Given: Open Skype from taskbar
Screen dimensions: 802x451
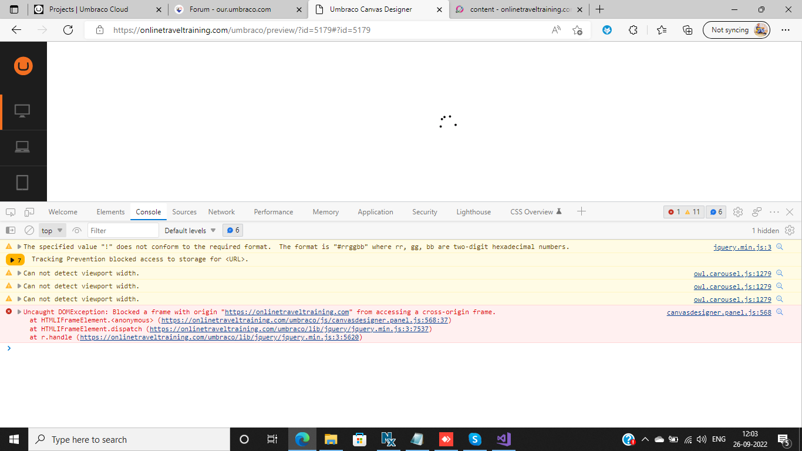Looking at the screenshot, I should (x=475, y=439).
